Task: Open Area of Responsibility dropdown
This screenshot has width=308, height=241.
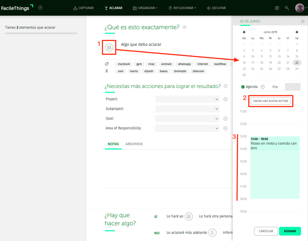Action: [x=187, y=128]
